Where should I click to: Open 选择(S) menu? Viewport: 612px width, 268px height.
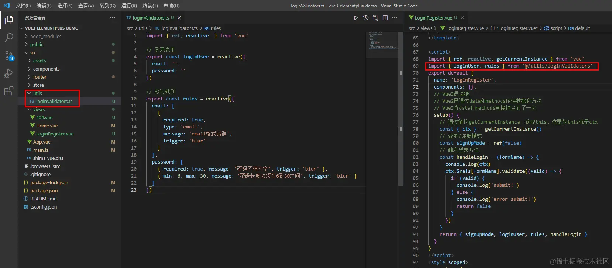[x=65, y=6]
